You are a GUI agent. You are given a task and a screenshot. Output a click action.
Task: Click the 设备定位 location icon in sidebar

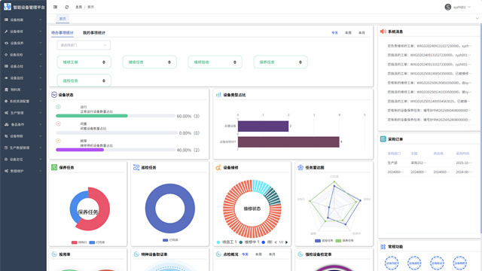click(6, 159)
